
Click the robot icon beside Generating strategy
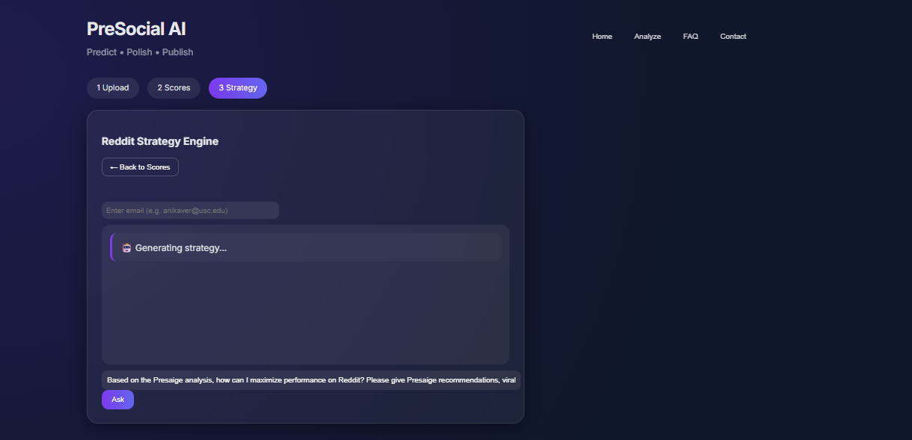point(126,248)
